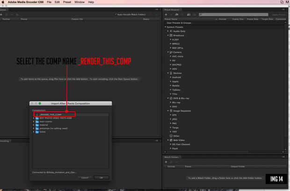Click the preset search field
This screenshot has height=191, width=290.
(x=233, y=15)
